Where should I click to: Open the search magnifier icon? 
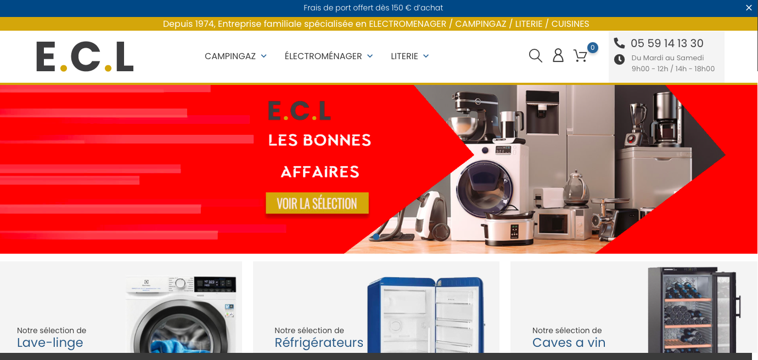click(536, 56)
